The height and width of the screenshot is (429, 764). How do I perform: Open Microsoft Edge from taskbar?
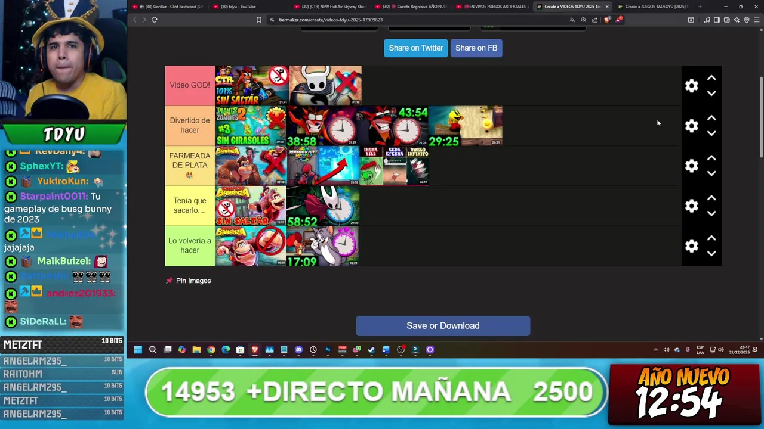(226, 350)
